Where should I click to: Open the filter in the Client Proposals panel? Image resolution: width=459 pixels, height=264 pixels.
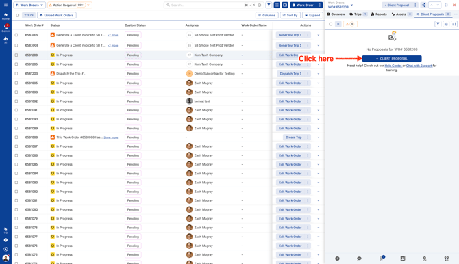click(x=438, y=24)
